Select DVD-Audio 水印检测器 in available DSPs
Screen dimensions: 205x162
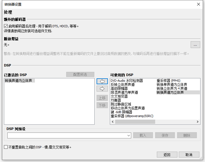[127, 81]
